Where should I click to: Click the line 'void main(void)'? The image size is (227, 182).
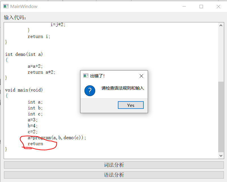24,90
